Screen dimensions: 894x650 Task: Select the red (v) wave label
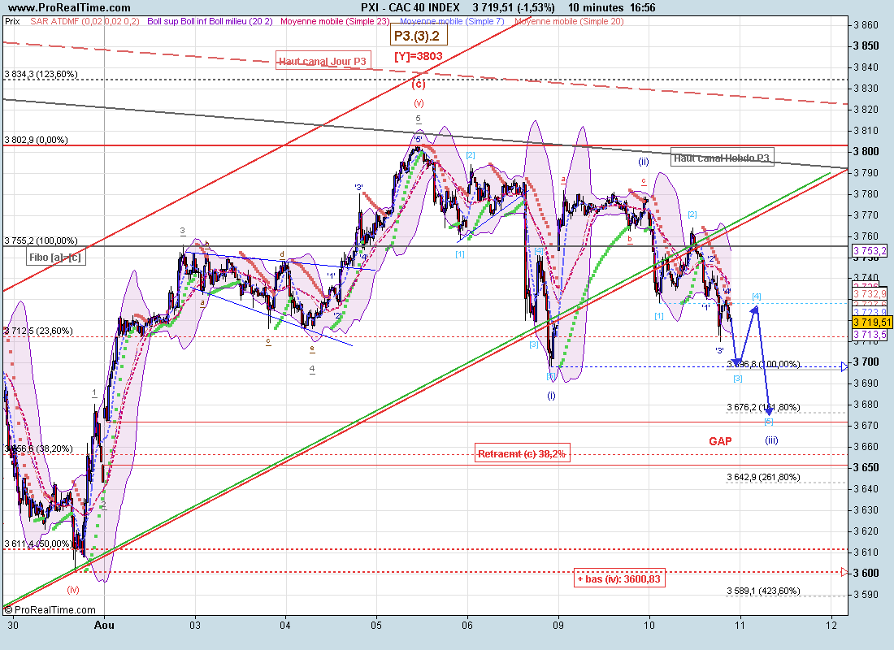tap(419, 103)
